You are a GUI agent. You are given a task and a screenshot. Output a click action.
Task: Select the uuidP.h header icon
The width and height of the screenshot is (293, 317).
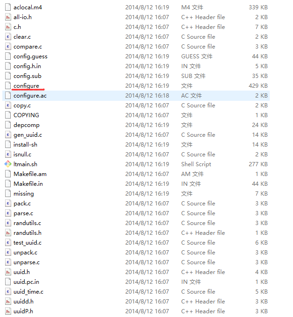pyautogui.click(x=8, y=311)
